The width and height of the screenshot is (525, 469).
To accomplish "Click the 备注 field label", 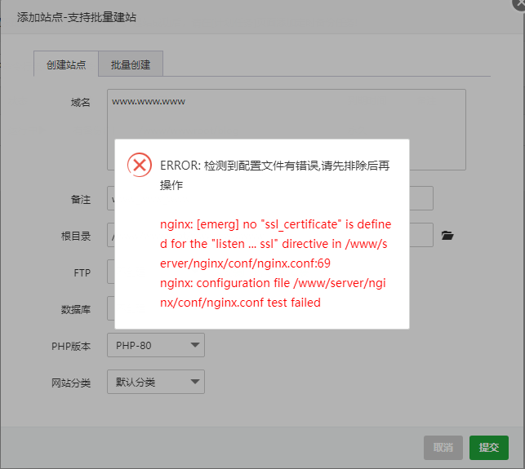I will (x=80, y=199).
